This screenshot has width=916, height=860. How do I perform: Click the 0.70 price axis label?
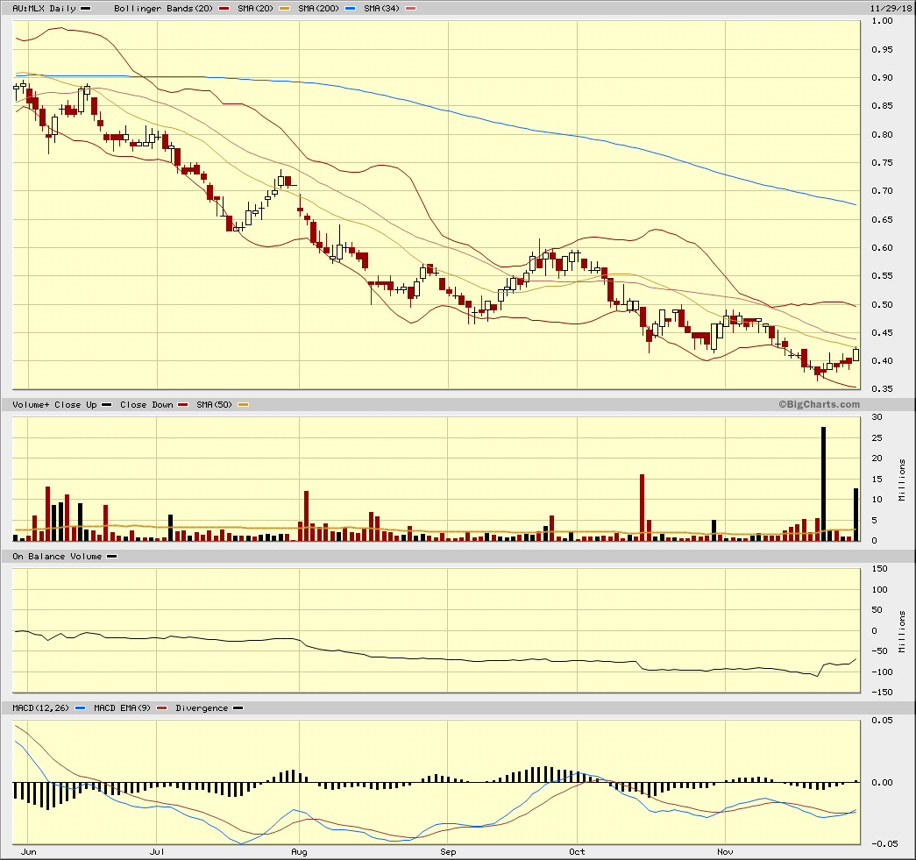(882, 191)
